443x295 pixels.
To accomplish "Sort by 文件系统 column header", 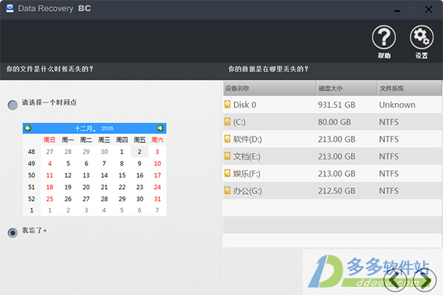I will point(409,88).
